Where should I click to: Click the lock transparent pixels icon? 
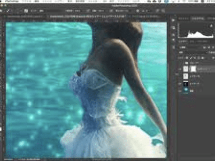pos(187,57)
